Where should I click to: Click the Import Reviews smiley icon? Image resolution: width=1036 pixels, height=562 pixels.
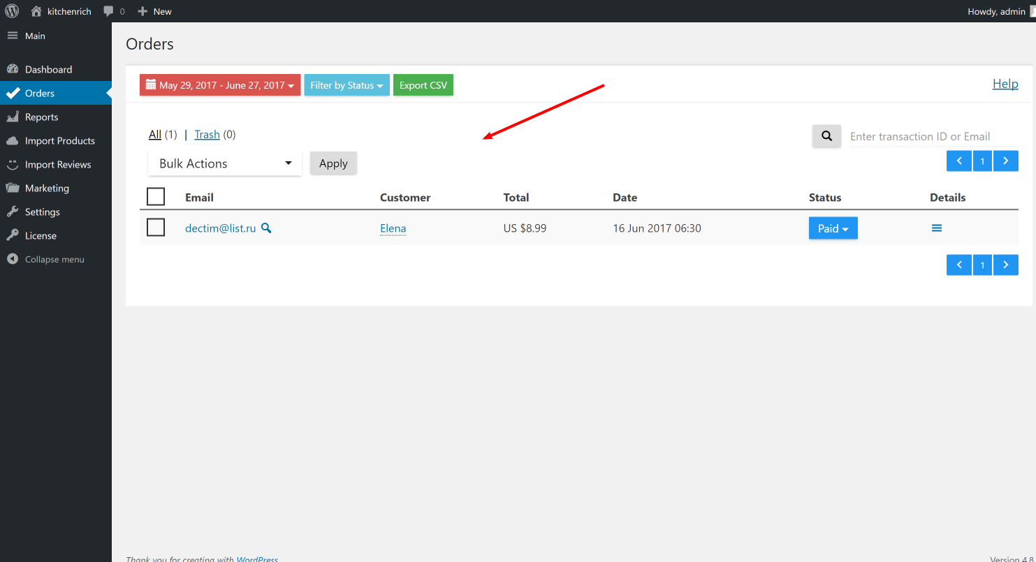[13, 164]
